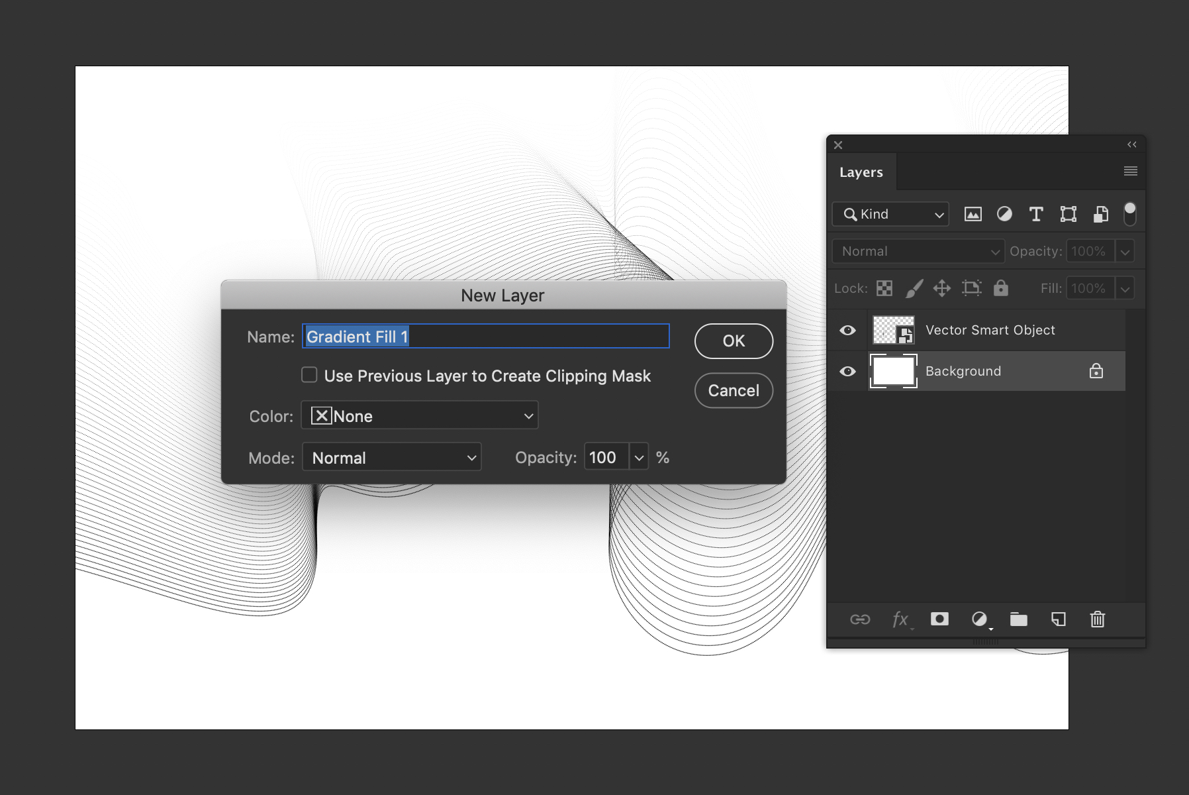Viewport: 1189px width, 795px height.
Task: Open the Layers blend mode Normal dropdown
Action: [x=918, y=251]
